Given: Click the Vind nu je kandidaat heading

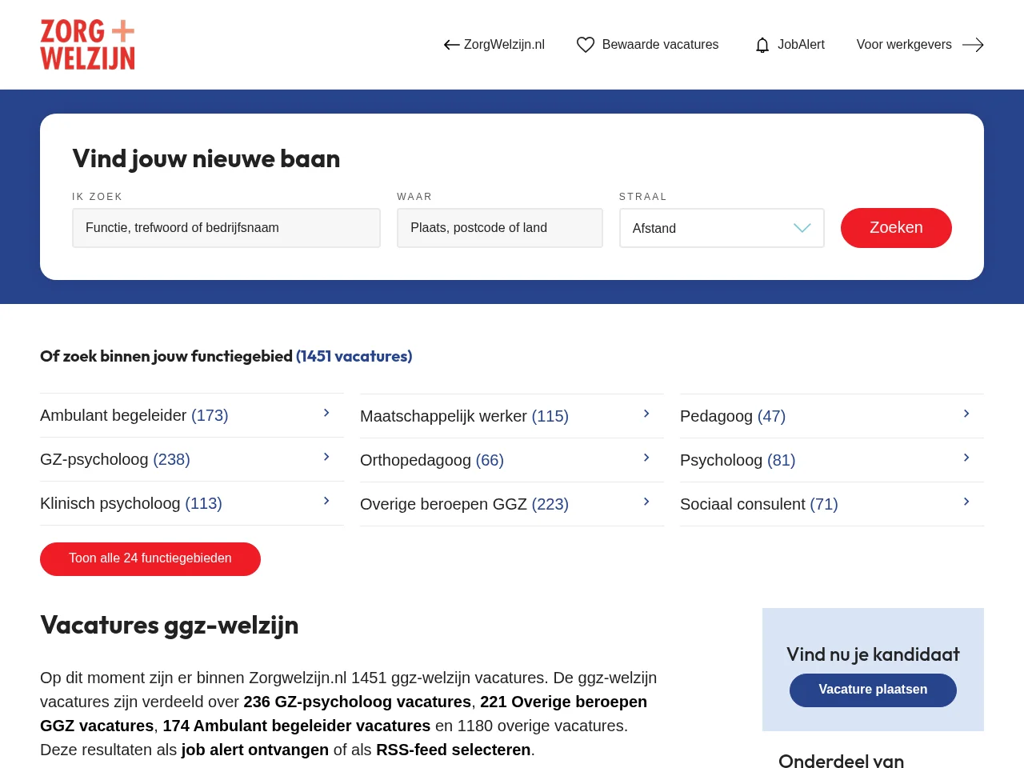Looking at the screenshot, I should point(873,654).
